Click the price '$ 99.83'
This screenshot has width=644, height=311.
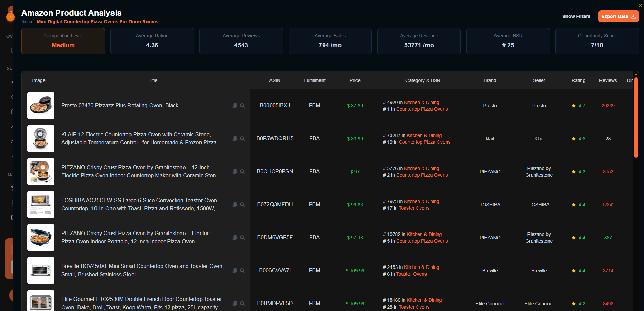click(355, 205)
